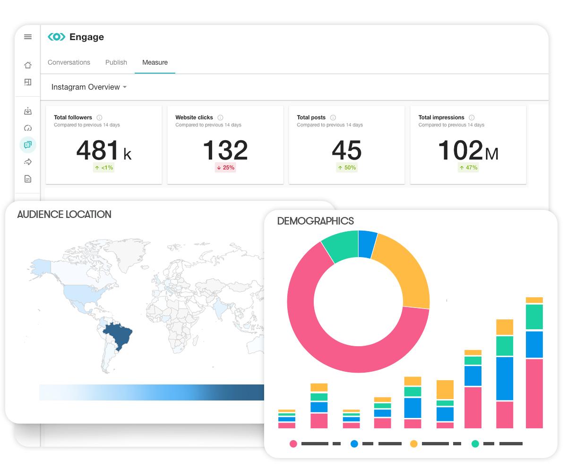Image resolution: width=567 pixels, height=467 pixels.
Task: Select the share arrow icon in sidebar
Action: 27,162
